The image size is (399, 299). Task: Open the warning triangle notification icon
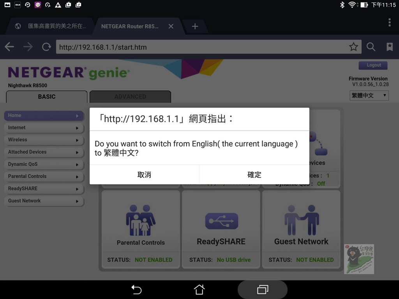58,5
